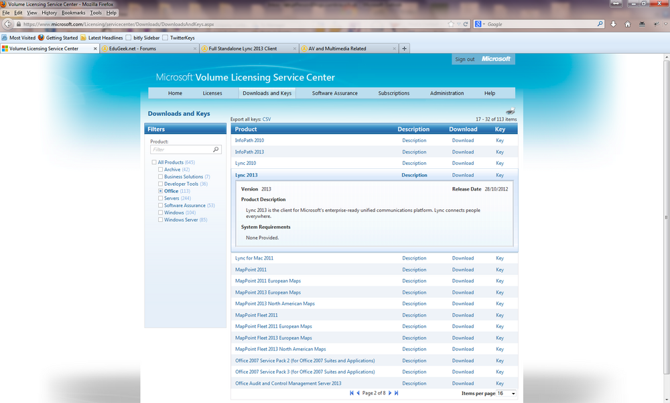Click the Google search input field
Image resolution: width=670 pixels, height=403 pixels.
click(x=541, y=24)
